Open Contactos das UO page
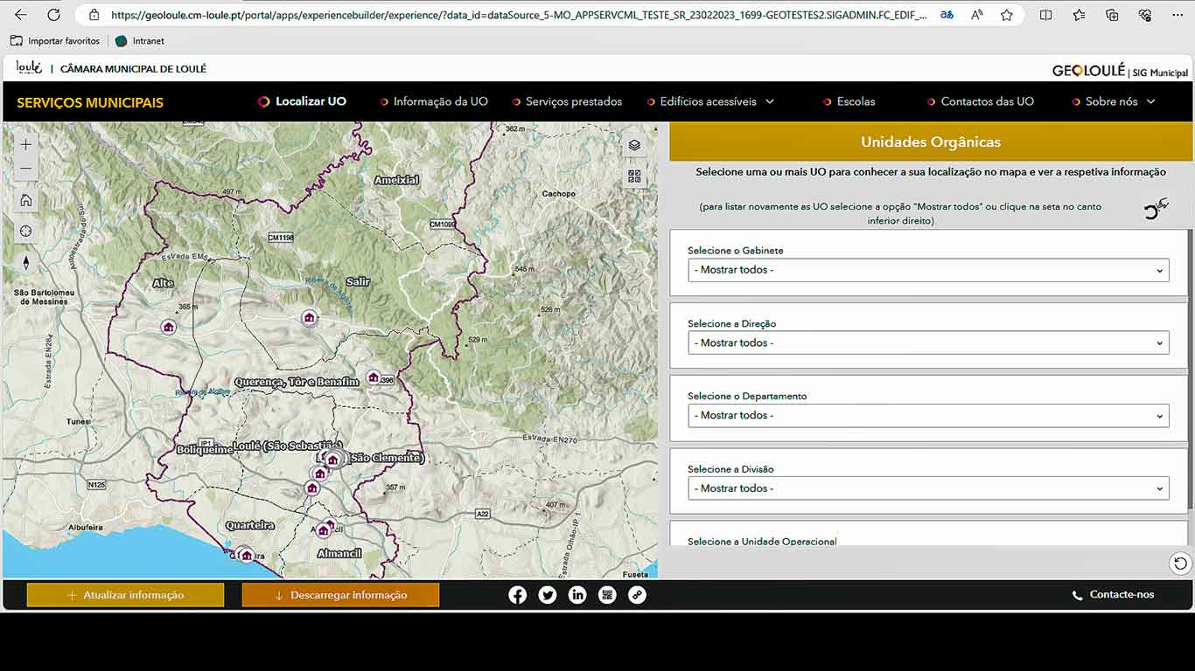 point(981,101)
